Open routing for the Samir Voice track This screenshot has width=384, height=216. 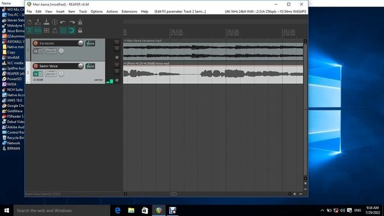[x=90, y=66]
